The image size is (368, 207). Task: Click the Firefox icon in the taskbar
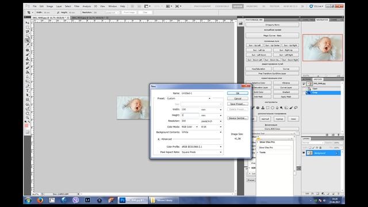[x=40, y=200]
